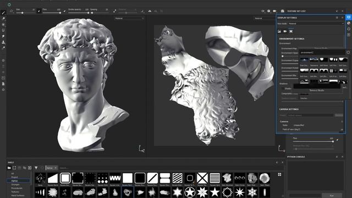The width and height of the screenshot is (352, 198).
Task: Click the camera settings icon in Display Settings
Action: click(x=285, y=31)
